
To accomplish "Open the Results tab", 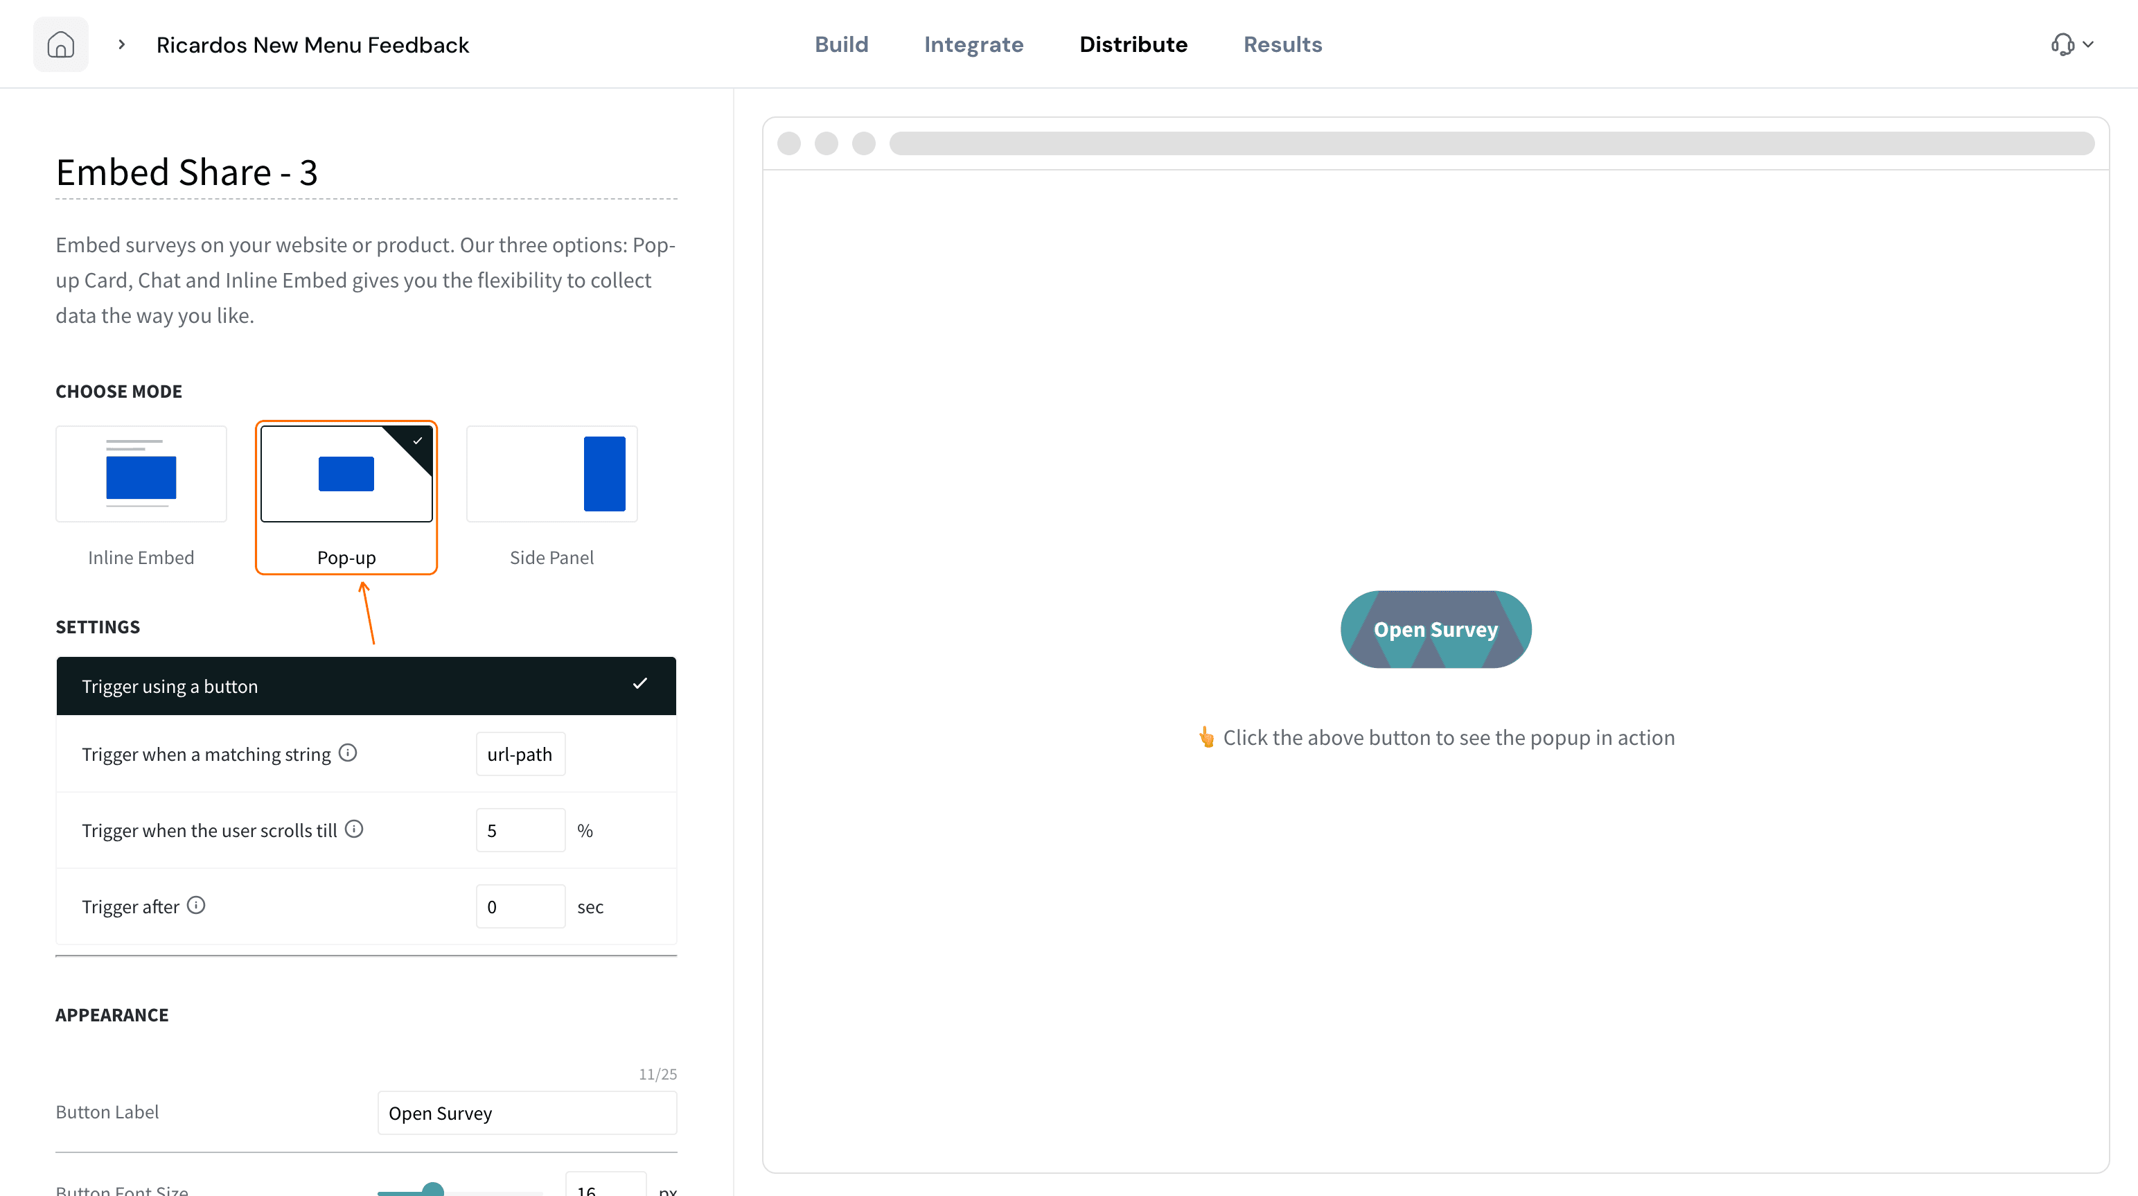I will coord(1282,44).
